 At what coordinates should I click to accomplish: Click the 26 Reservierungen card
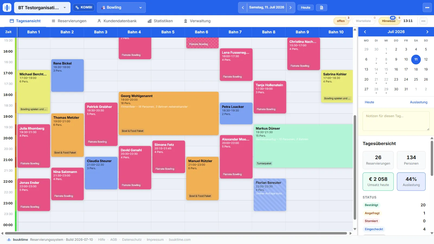point(378,160)
